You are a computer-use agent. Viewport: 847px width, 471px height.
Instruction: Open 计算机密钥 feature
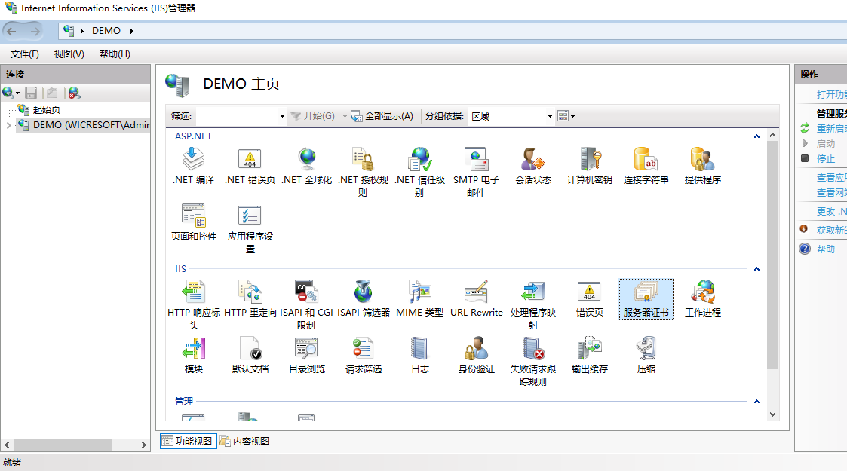[589, 167]
